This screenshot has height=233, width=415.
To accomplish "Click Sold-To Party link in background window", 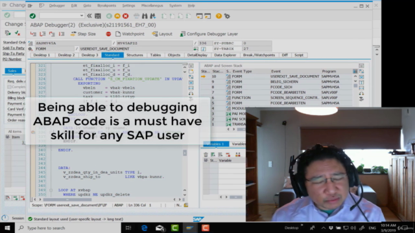I will tap(14, 48).
